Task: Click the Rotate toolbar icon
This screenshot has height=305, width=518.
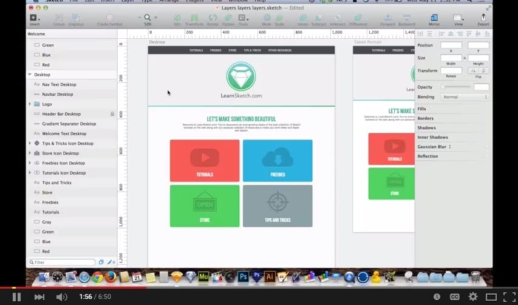Action: [x=213, y=18]
